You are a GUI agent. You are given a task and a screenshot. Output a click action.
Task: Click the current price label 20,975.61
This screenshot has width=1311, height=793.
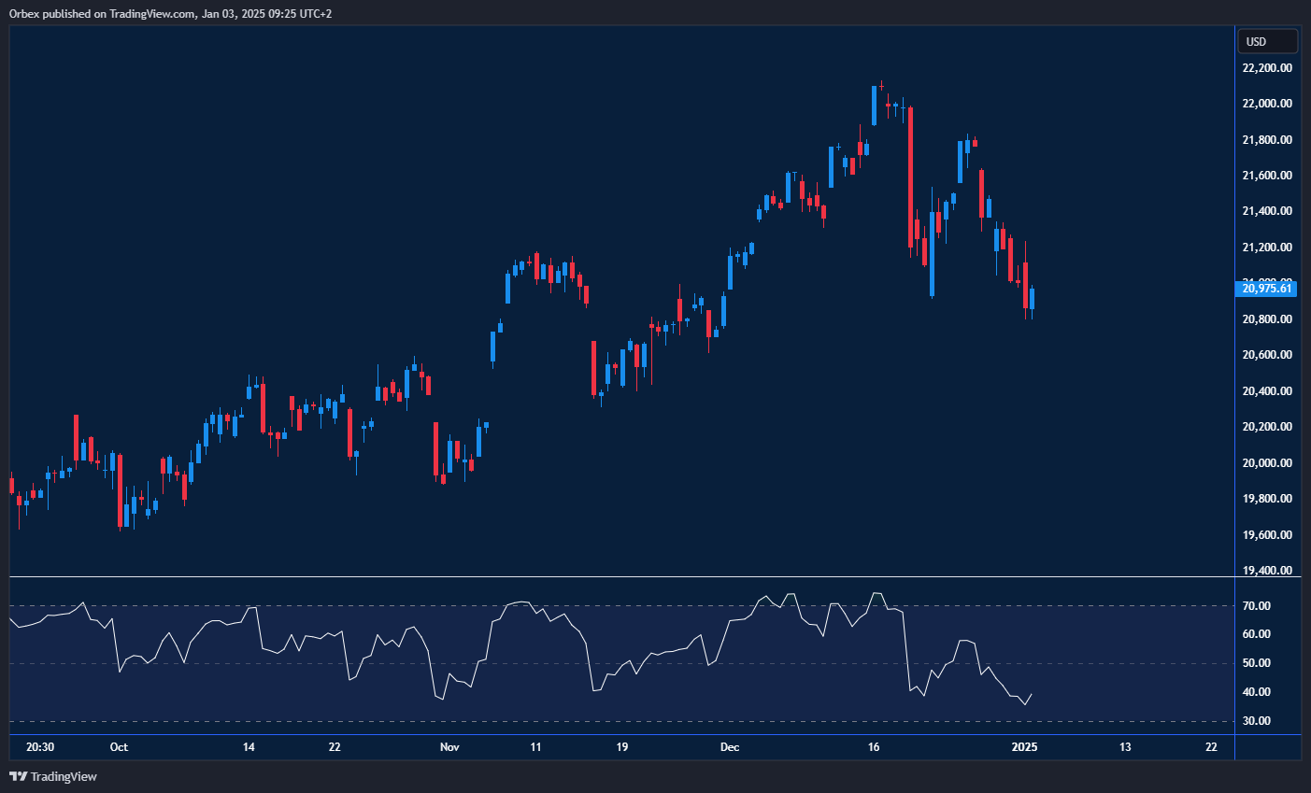point(1267,289)
